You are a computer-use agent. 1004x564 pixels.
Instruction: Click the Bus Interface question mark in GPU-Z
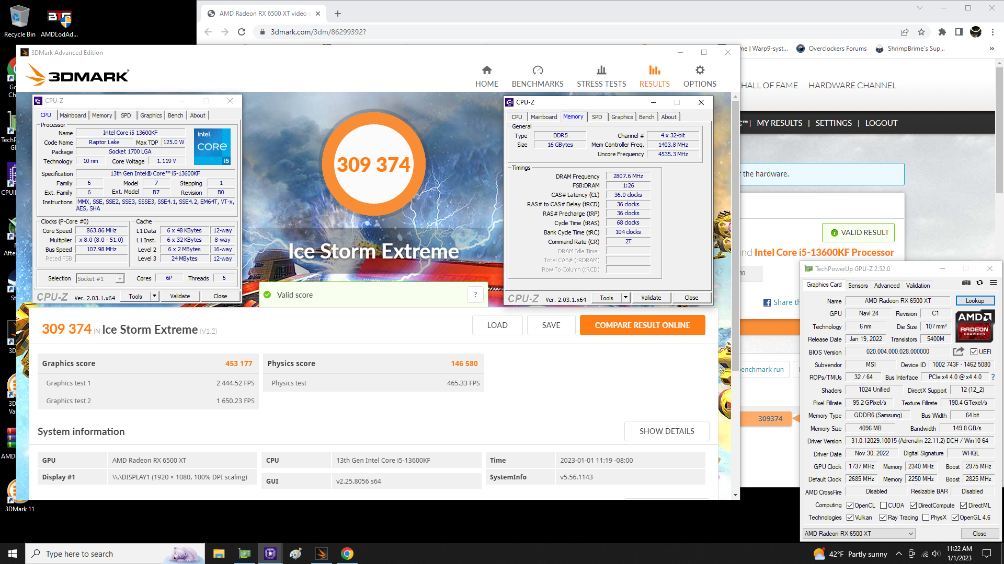pos(992,377)
